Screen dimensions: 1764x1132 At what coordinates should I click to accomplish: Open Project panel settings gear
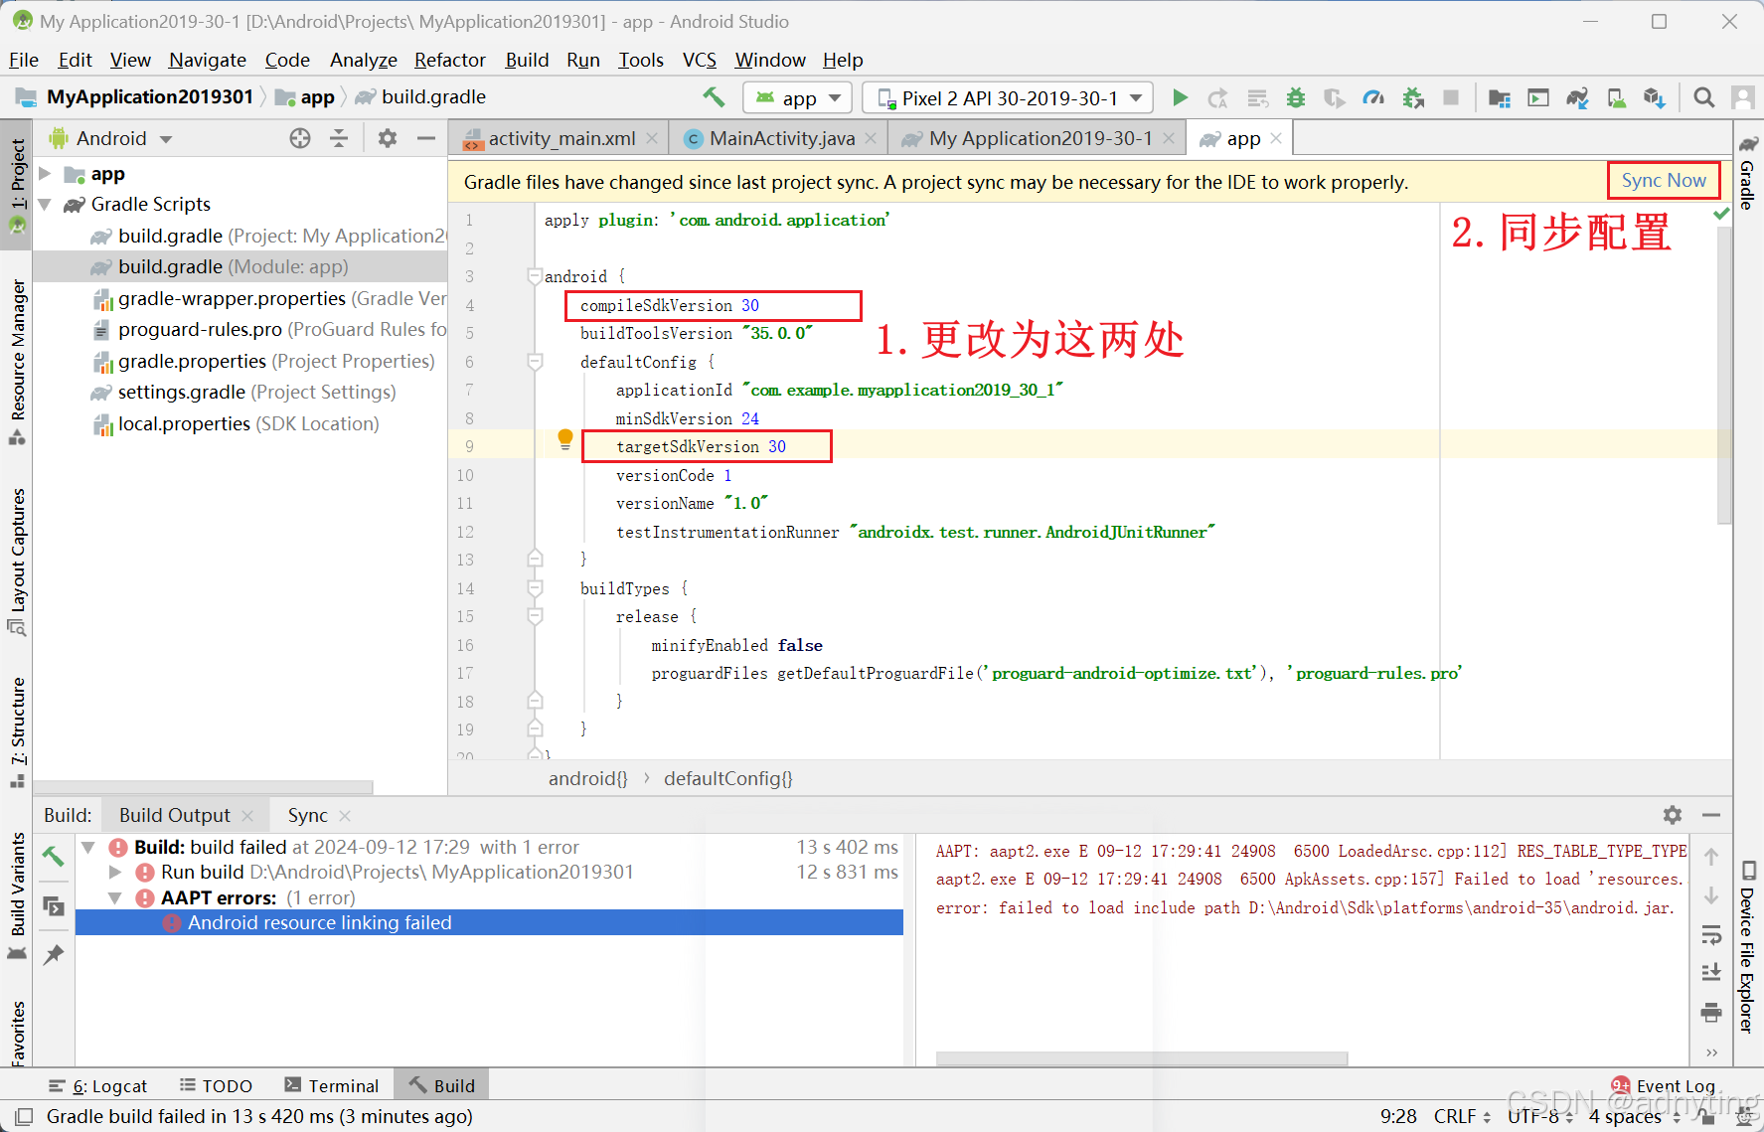pyautogui.click(x=388, y=138)
